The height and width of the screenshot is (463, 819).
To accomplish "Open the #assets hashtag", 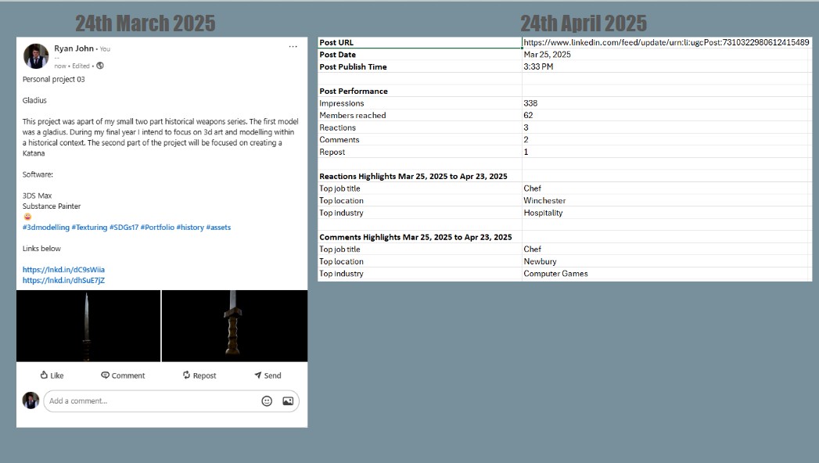I will coord(218,227).
